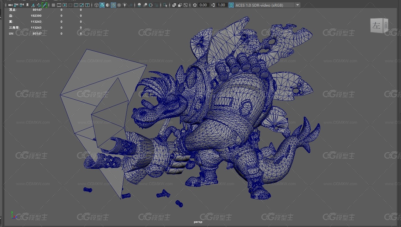Toggle Use All Lights icon

pos(124,5)
